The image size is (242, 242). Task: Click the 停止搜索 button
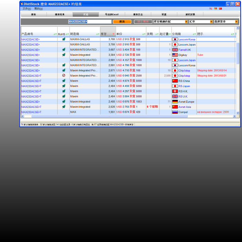[x=143, y=21]
